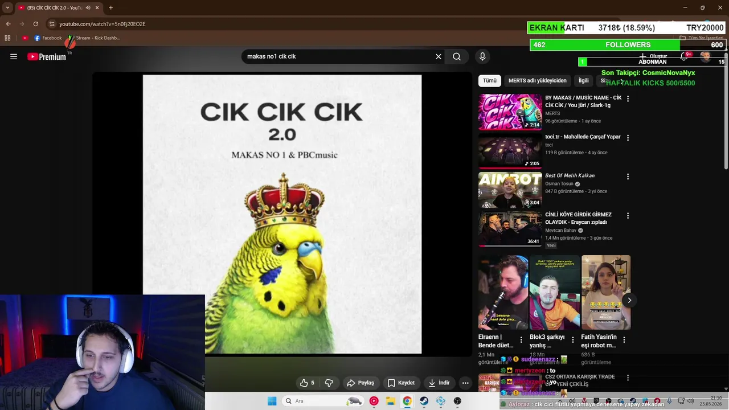Show the next Shorts with the arrow

click(629, 300)
